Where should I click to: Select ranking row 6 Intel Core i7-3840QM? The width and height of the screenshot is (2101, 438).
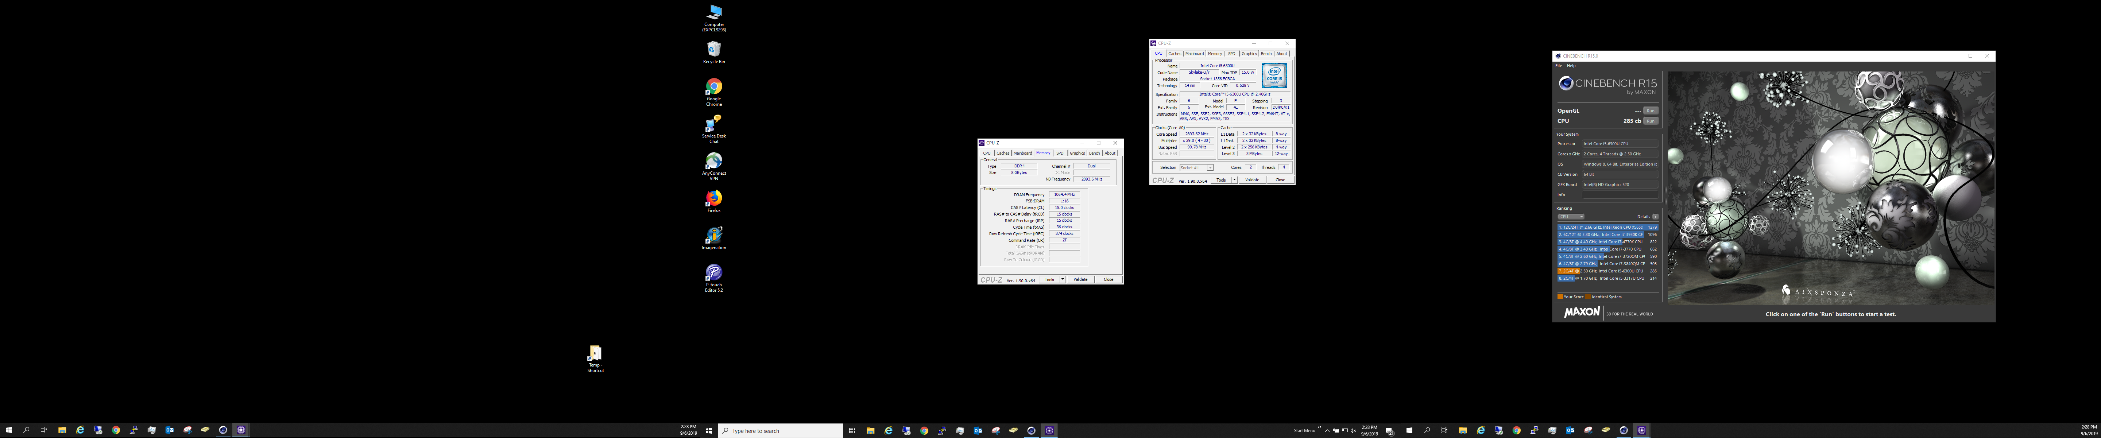pos(1607,264)
